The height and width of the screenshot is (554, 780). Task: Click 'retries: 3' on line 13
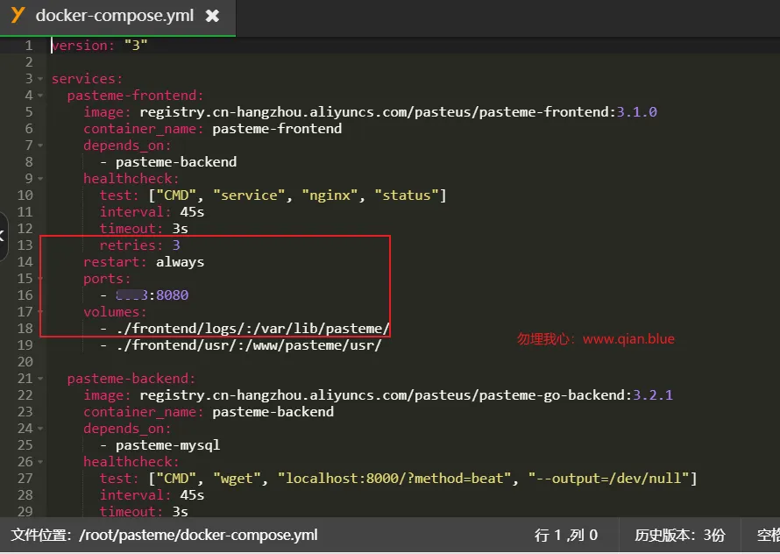(x=139, y=245)
